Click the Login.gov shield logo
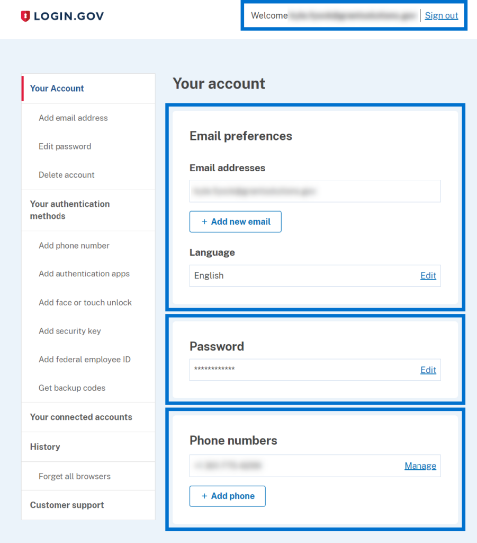This screenshot has width=477, height=543. [25, 16]
